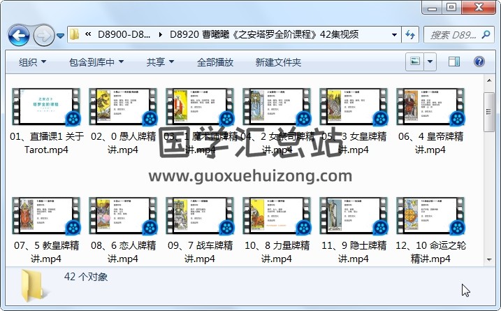Viewport: 501px width, 311px height.
Task: Maximize the Explorer window
Action: tap(451, 8)
